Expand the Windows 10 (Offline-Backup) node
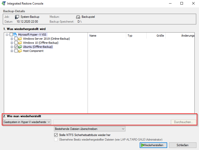This screenshot has height=150, width=199. point(12,43)
